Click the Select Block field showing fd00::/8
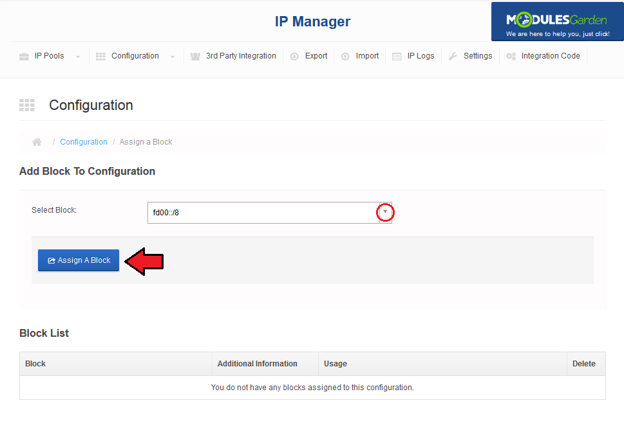624x430 pixels. click(x=269, y=212)
